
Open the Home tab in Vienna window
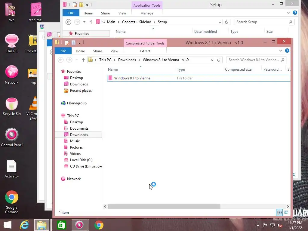pos(80,51)
